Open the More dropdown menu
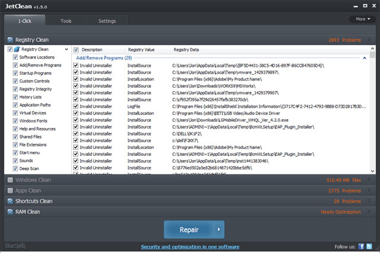The width and height of the screenshot is (380, 253). click(362, 19)
